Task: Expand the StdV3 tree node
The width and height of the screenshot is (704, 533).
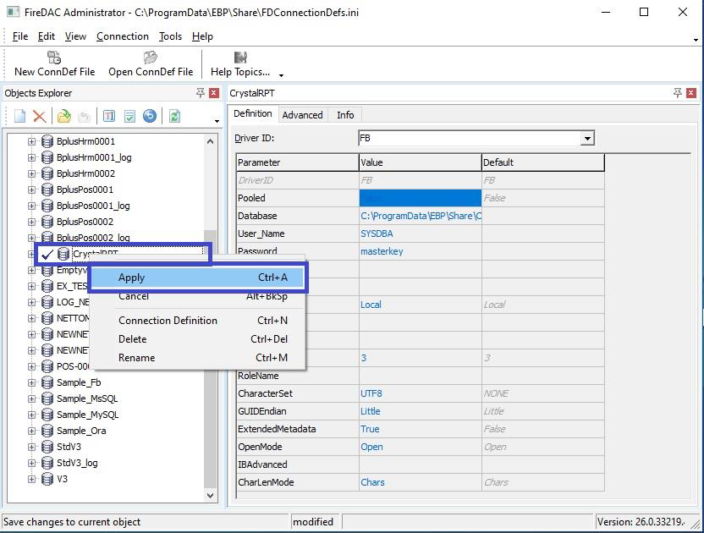Action: tap(32, 447)
